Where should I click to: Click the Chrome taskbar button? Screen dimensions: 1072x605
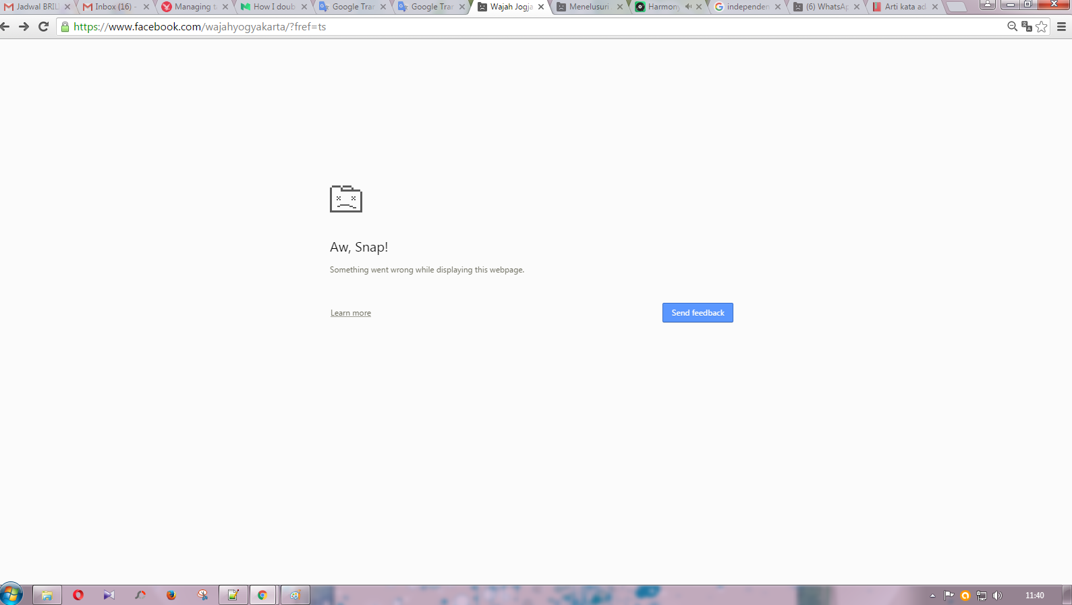pos(263,595)
